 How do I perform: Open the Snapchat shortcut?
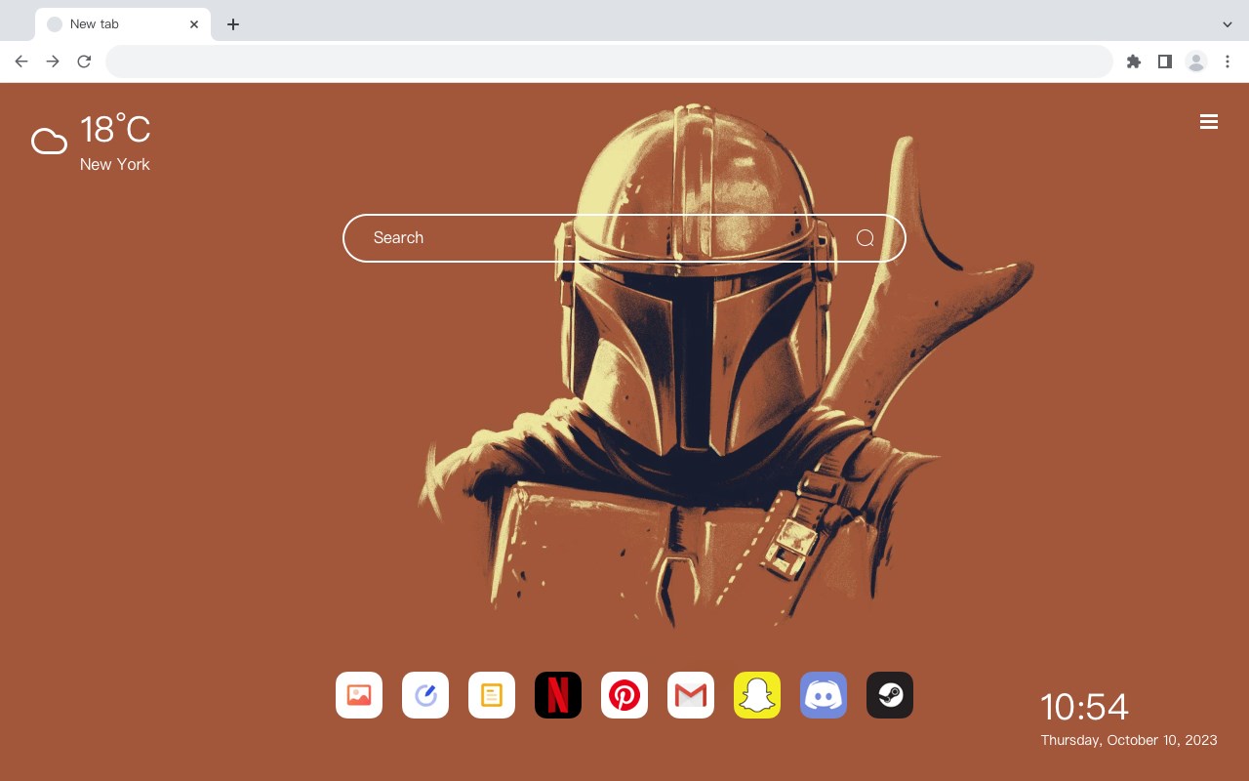pyautogui.click(x=757, y=695)
